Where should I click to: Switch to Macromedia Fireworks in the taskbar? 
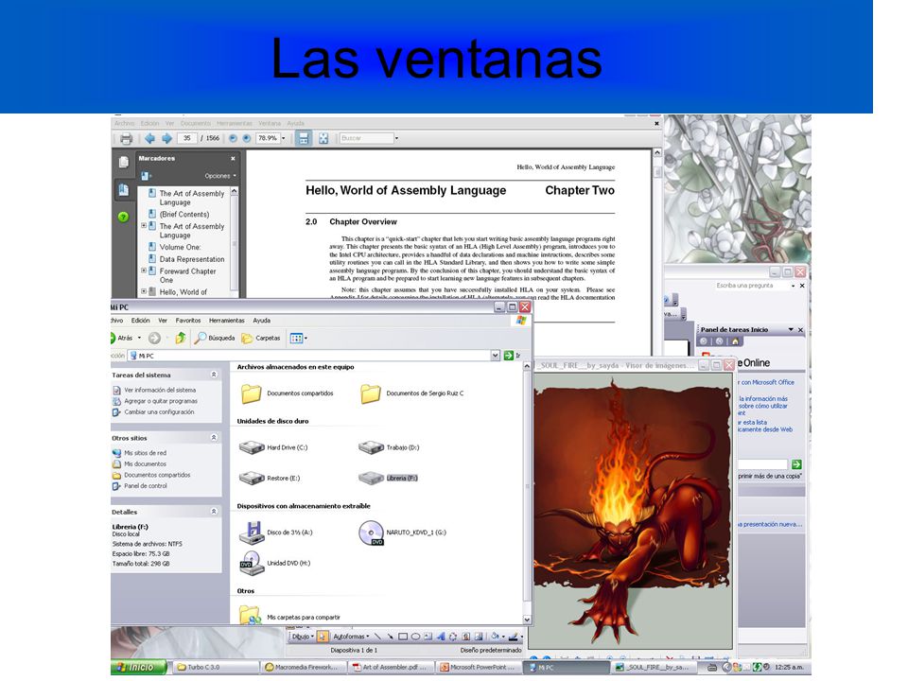coord(303,667)
